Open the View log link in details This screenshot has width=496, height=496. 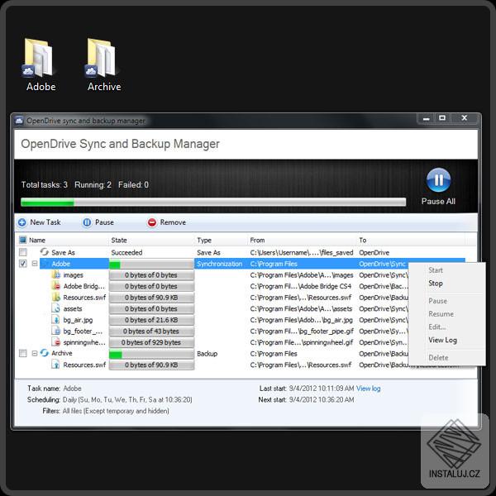pos(368,389)
